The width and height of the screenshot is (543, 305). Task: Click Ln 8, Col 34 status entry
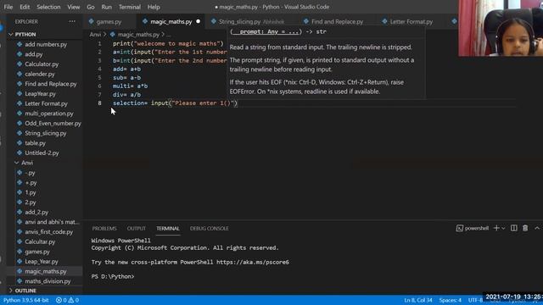tap(418, 300)
